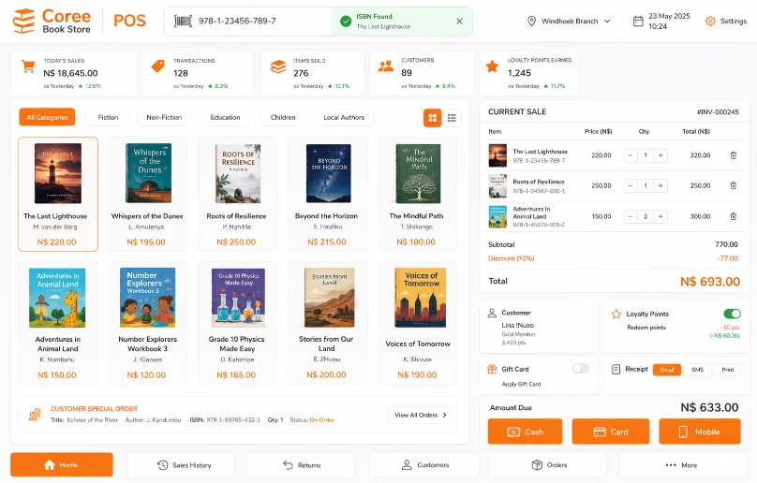Click the Items Sold books icon
The width and height of the screenshot is (757, 483).
point(278,66)
